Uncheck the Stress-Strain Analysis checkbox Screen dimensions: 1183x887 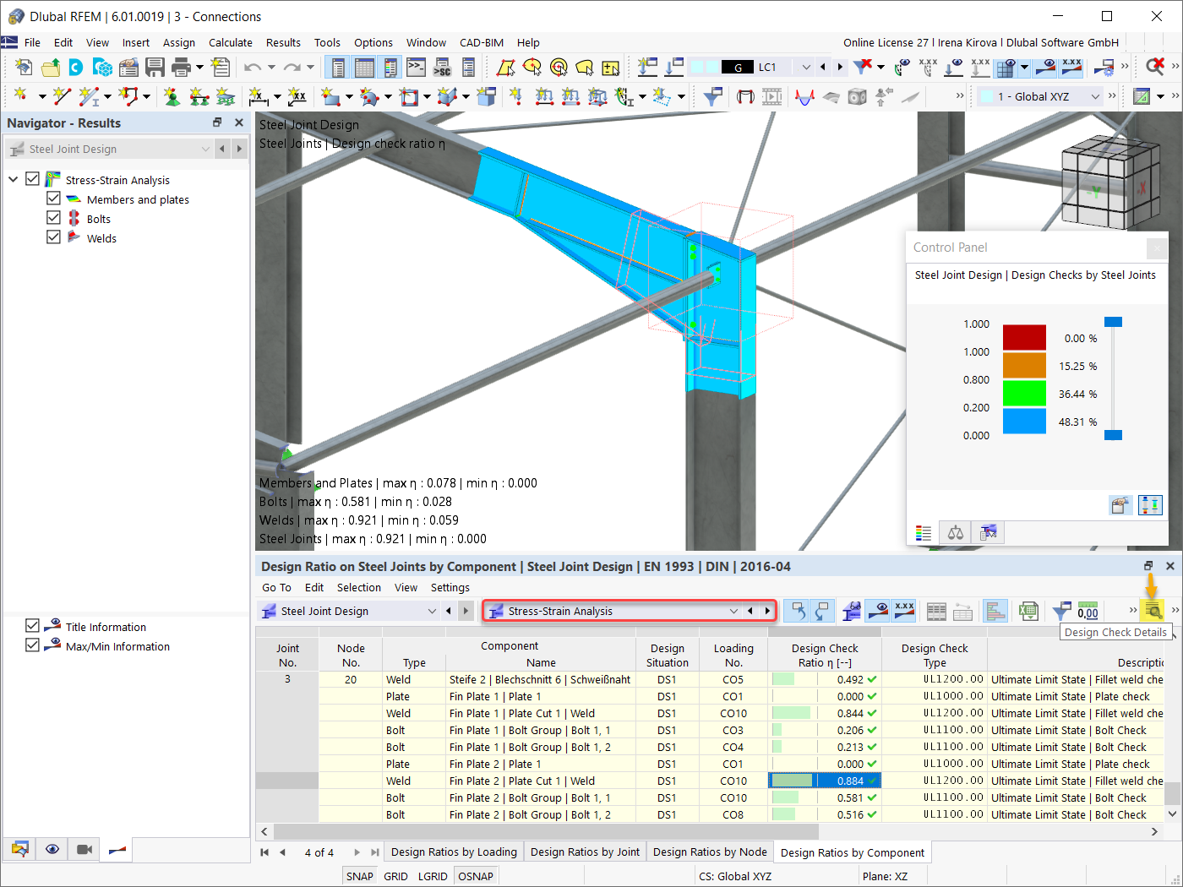click(32, 178)
